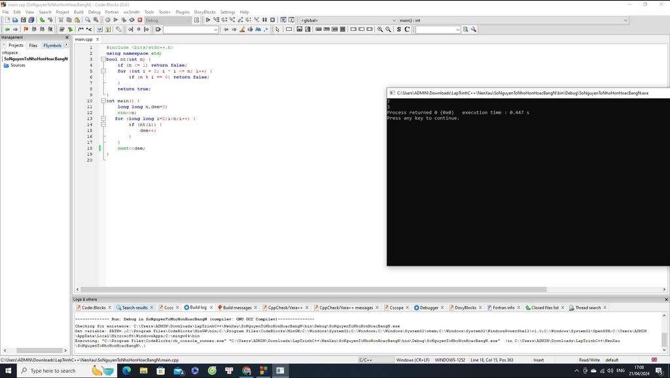The image size is (670, 378).
Task: Click the Zoom in icon
Action: tap(380, 29)
